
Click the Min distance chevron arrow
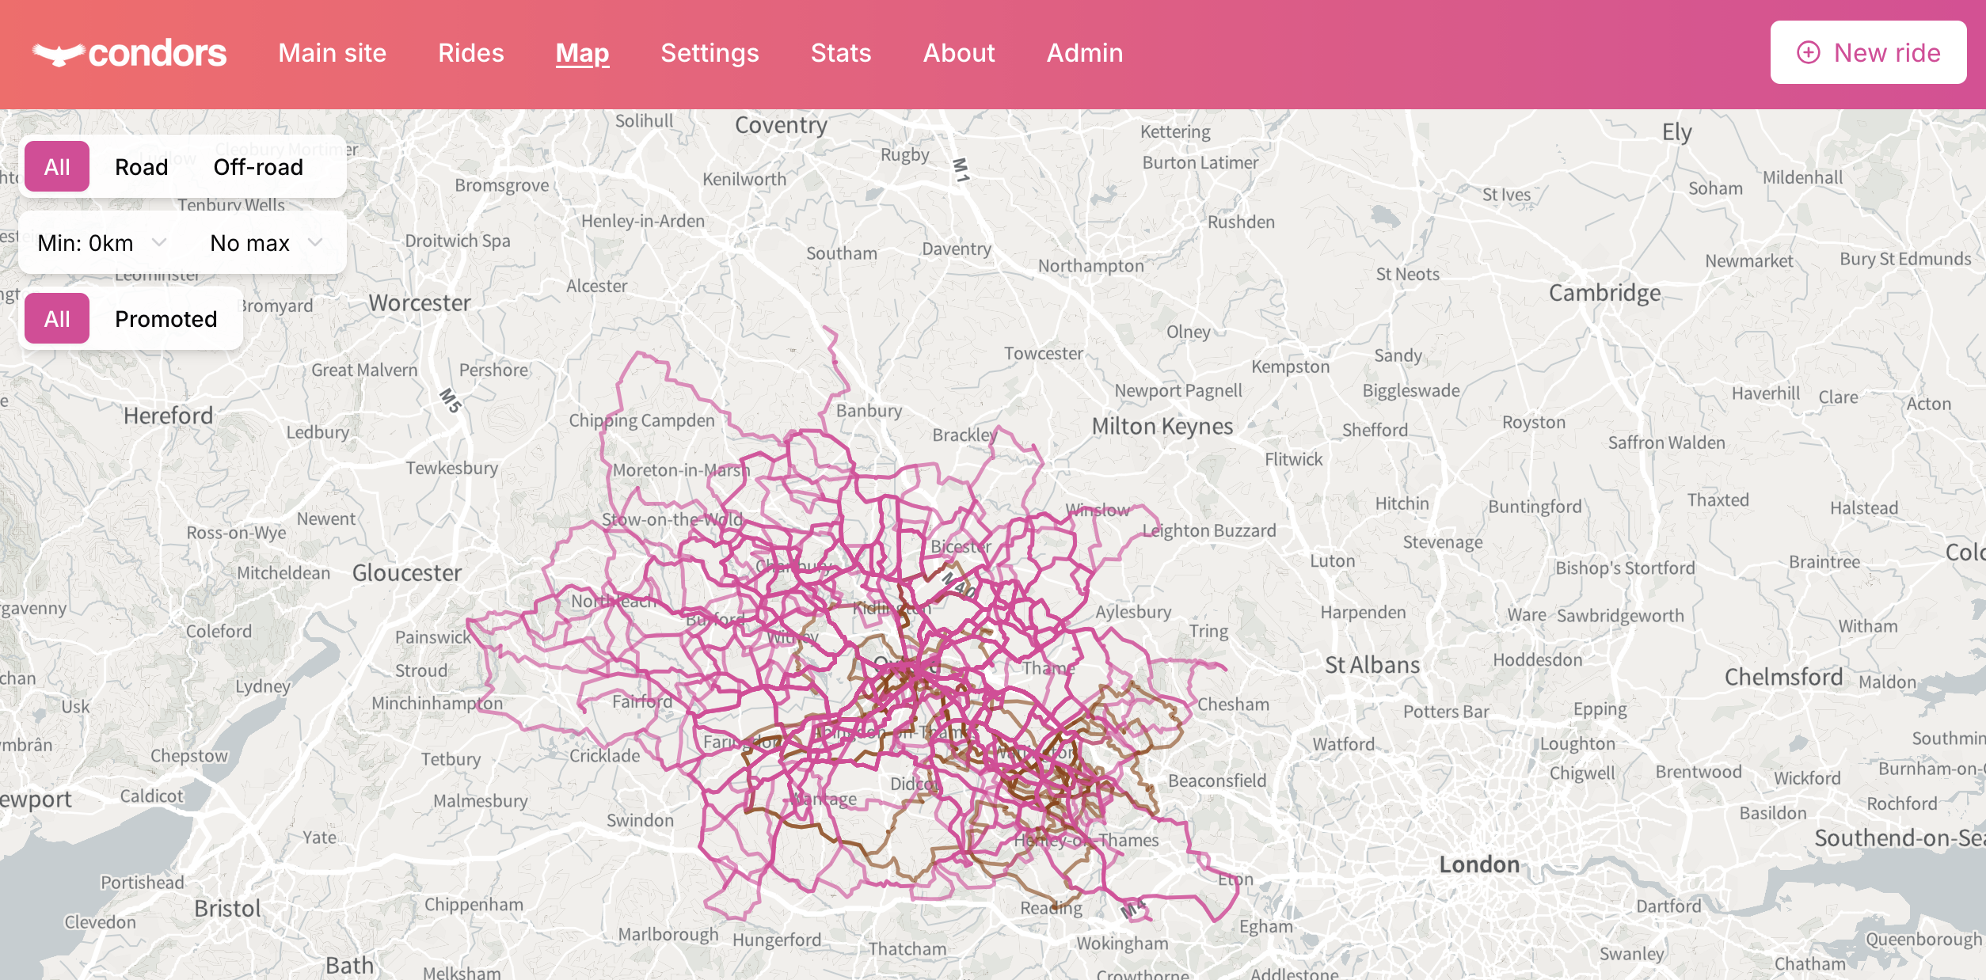(159, 242)
